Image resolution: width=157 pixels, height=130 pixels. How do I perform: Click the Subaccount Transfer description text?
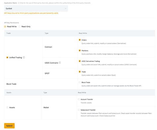116,114
